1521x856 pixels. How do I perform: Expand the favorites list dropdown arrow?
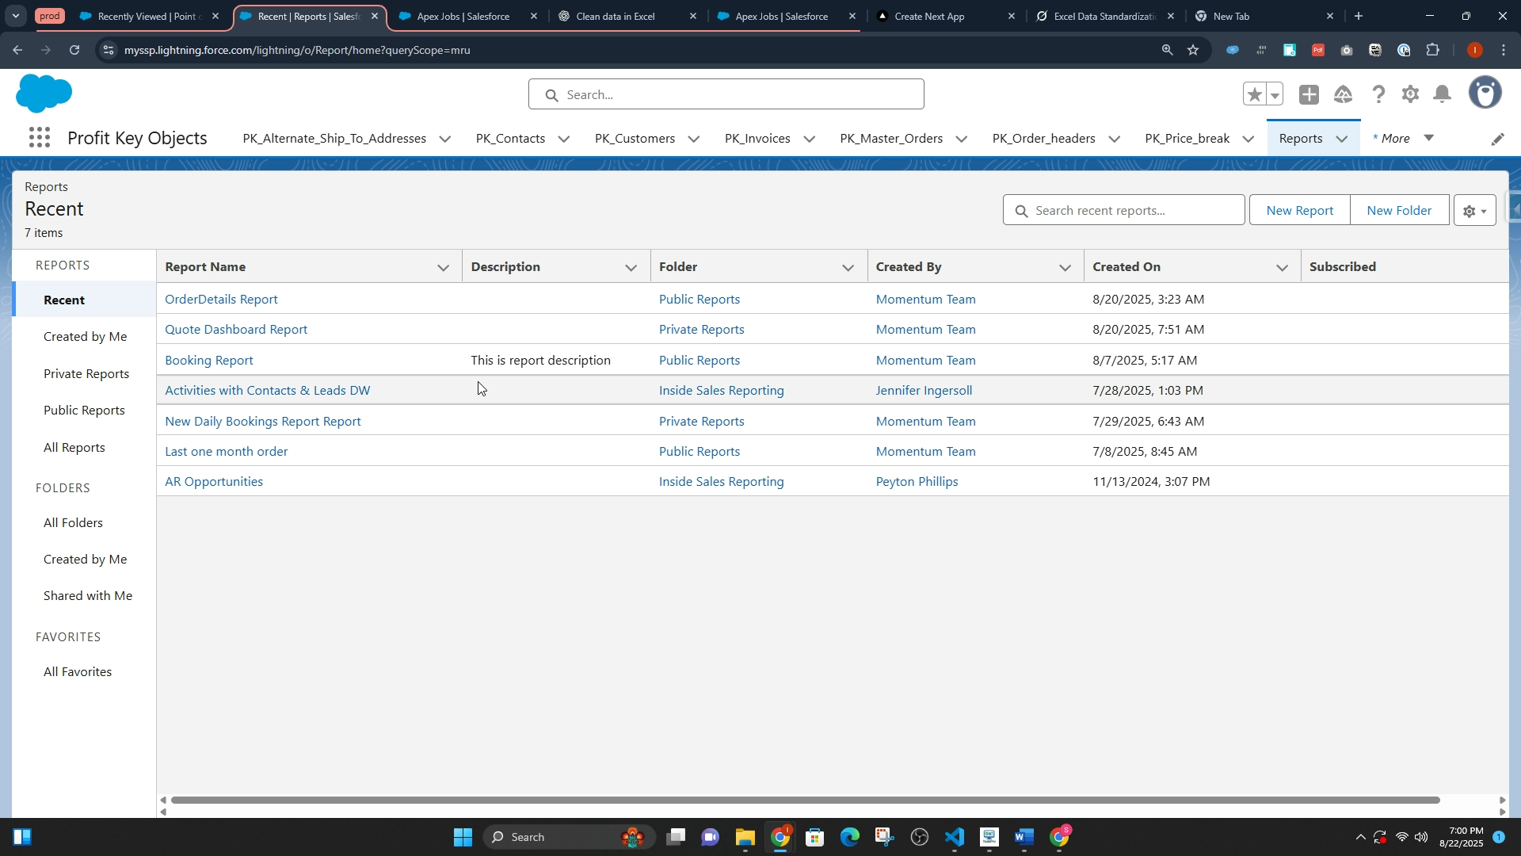(x=1275, y=95)
